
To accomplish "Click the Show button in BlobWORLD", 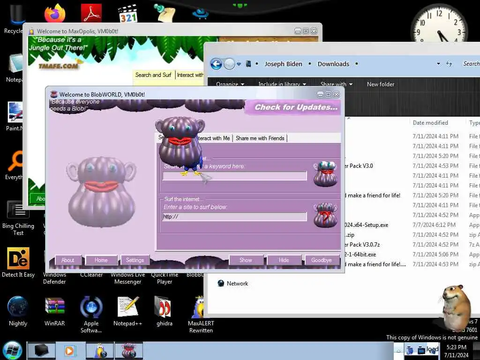I will 246,260.
